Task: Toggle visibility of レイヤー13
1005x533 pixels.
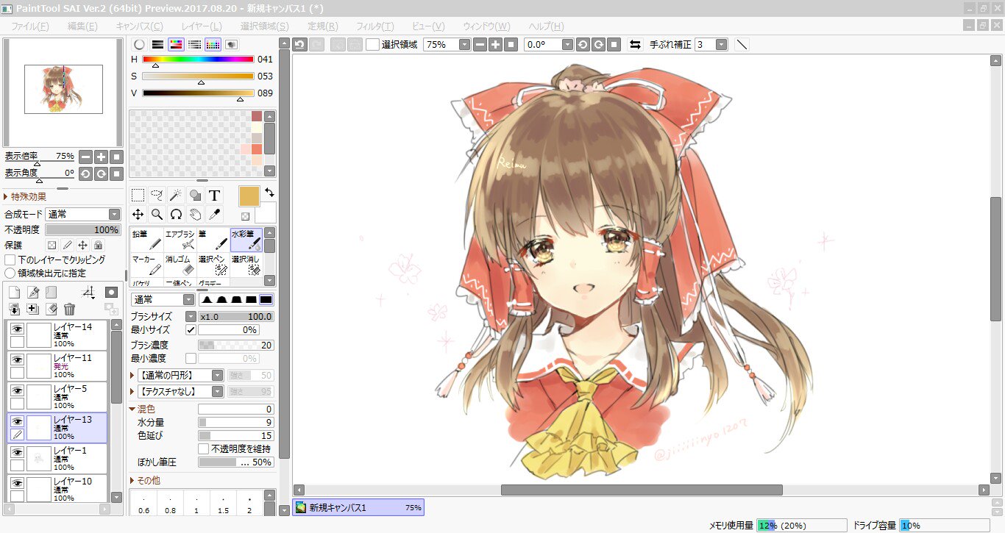Action: click(17, 421)
